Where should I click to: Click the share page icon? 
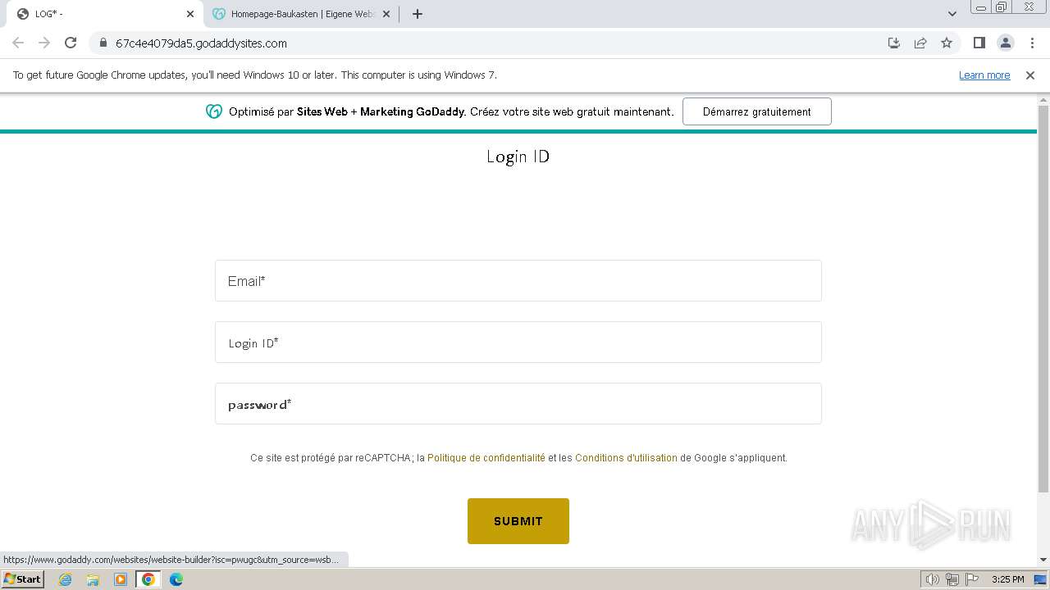pos(920,43)
